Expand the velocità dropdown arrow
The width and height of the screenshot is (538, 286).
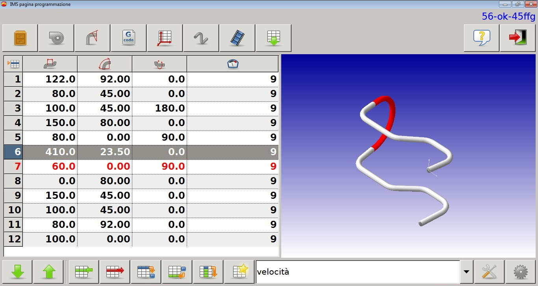466,272
